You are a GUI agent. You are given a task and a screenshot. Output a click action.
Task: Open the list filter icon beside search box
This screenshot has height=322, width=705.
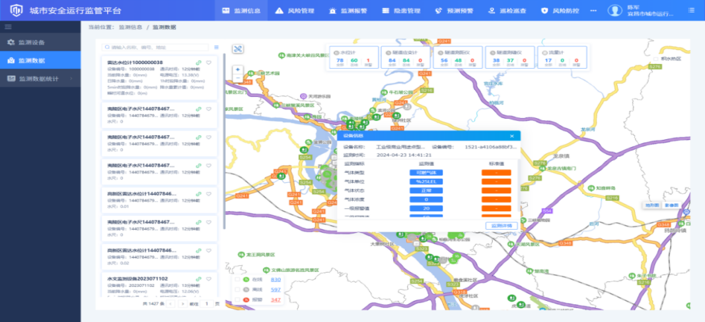tap(216, 48)
